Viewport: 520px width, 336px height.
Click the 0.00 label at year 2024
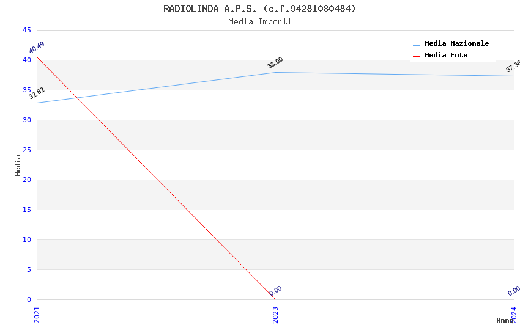(x=514, y=291)
